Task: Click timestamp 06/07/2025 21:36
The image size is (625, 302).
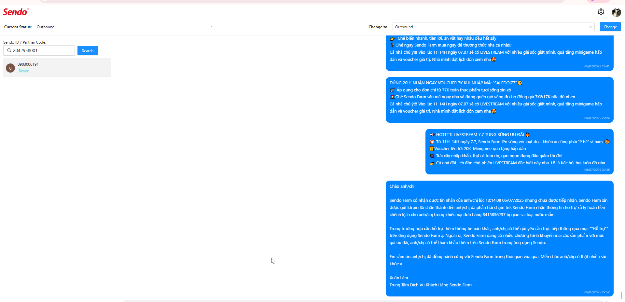Action: tap(597, 170)
